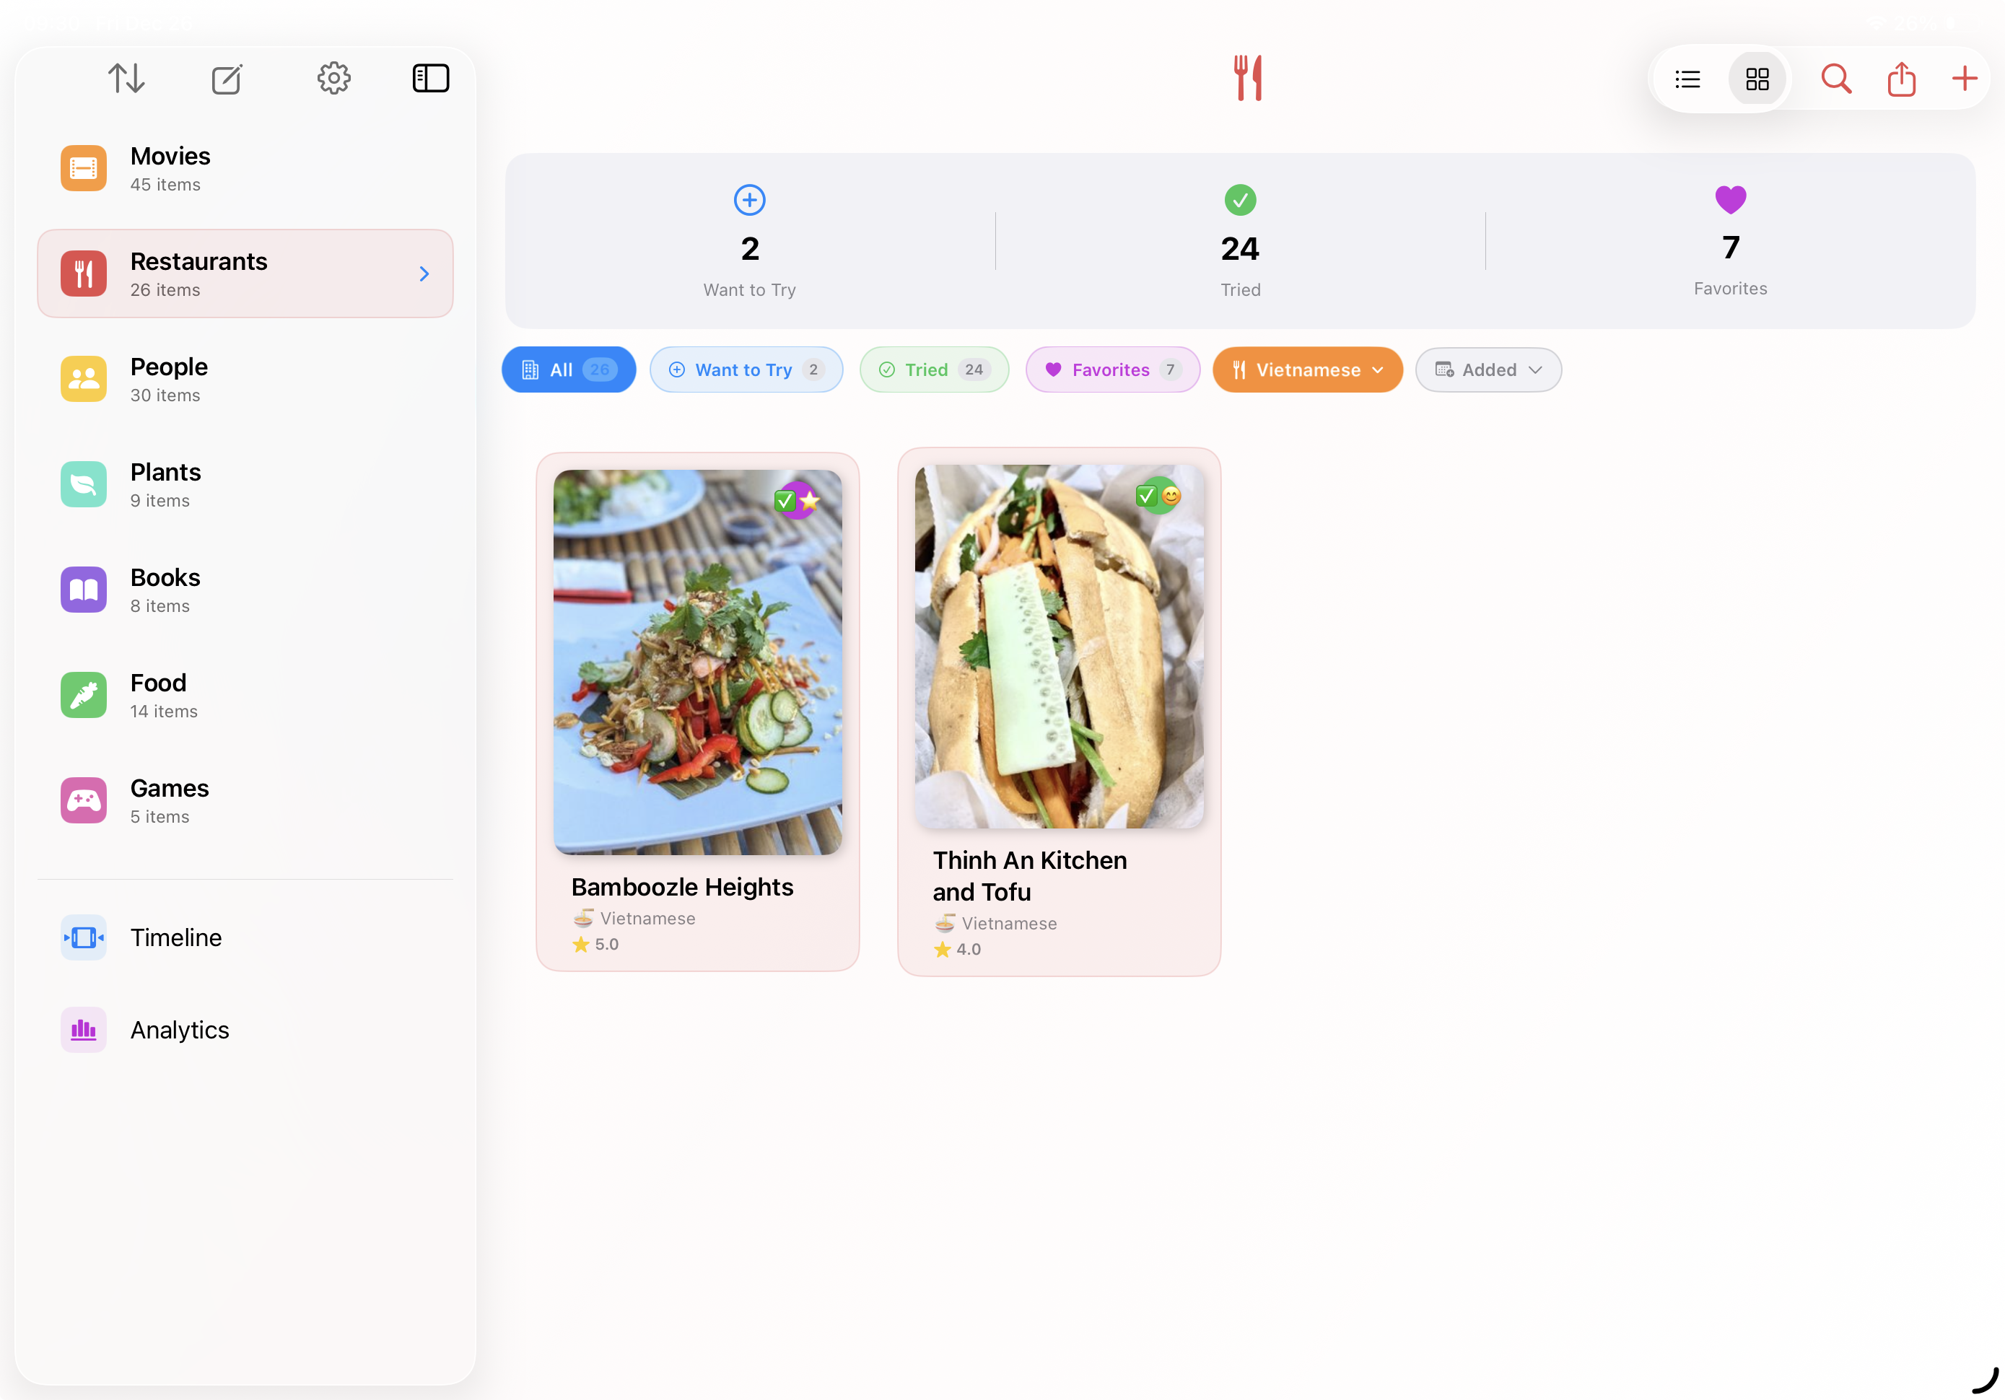The image size is (2005, 1400).
Task: Click the compose/edit icon in sidebar toolbar
Action: (x=227, y=78)
